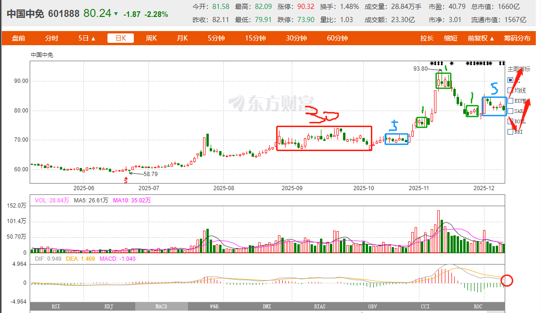Click the 涨停 value 90.32

pyautogui.click(x=306, y=7)
